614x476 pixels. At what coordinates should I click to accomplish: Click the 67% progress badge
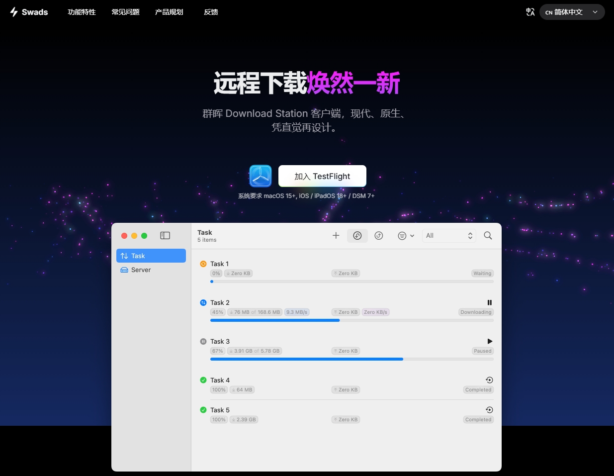218,351
